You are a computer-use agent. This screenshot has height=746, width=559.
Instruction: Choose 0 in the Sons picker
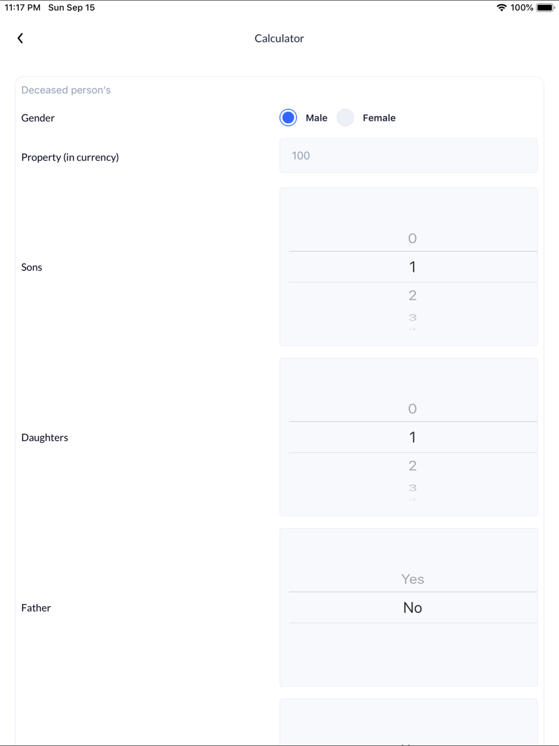tap(413, 239)
